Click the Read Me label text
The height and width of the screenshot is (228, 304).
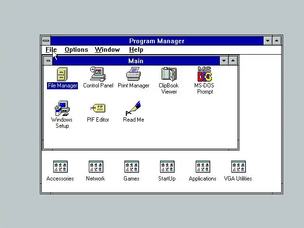coord(133,120)
